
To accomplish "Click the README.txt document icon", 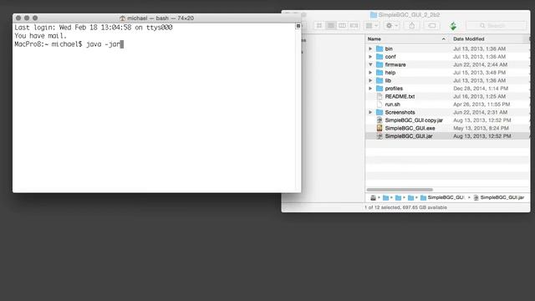I will click(x=380, y=96).
